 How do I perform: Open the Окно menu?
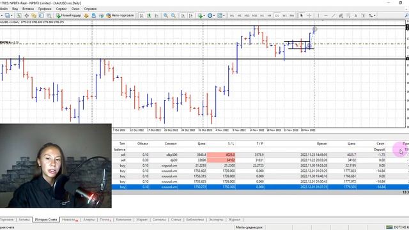[75, 9]
